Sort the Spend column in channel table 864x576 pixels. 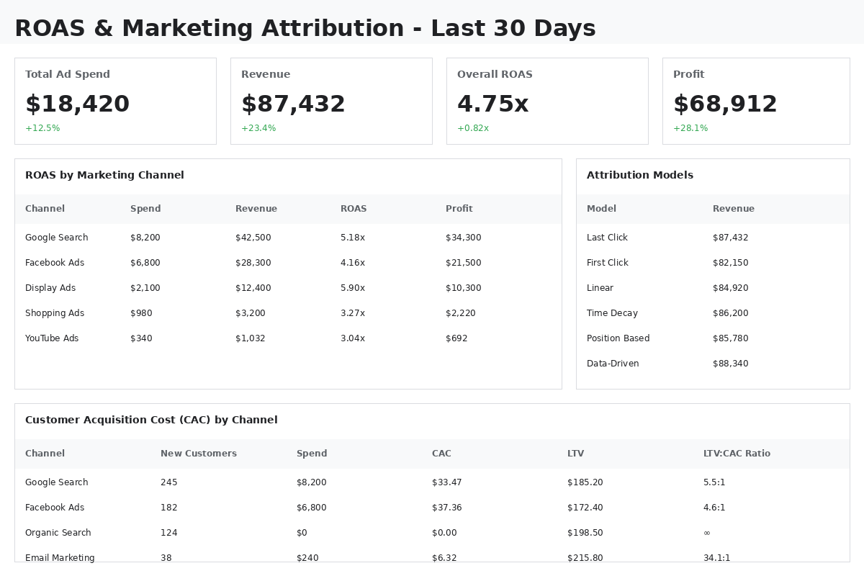tap(145, 209)
